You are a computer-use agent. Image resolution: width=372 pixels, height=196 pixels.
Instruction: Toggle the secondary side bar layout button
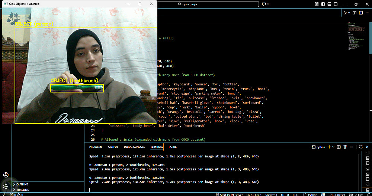click(x=336, y=4)
